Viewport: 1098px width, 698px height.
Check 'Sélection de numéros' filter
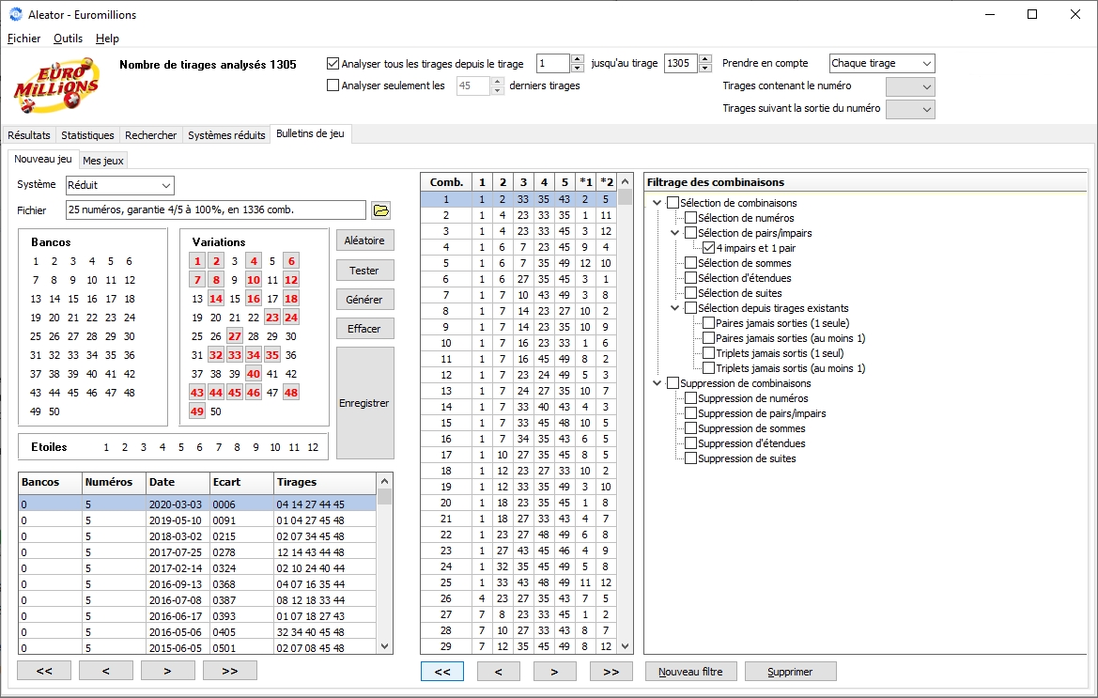pos(690,218)
